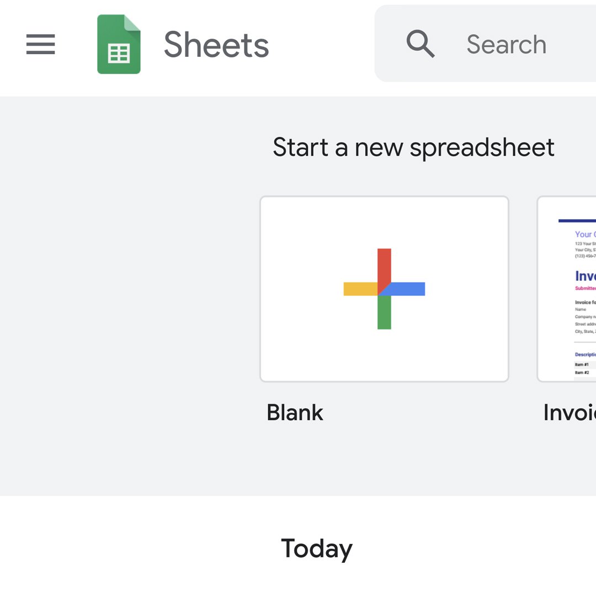Click the Today section heading
This screenshot has width=596, height=596.
[x=317, y=549]
